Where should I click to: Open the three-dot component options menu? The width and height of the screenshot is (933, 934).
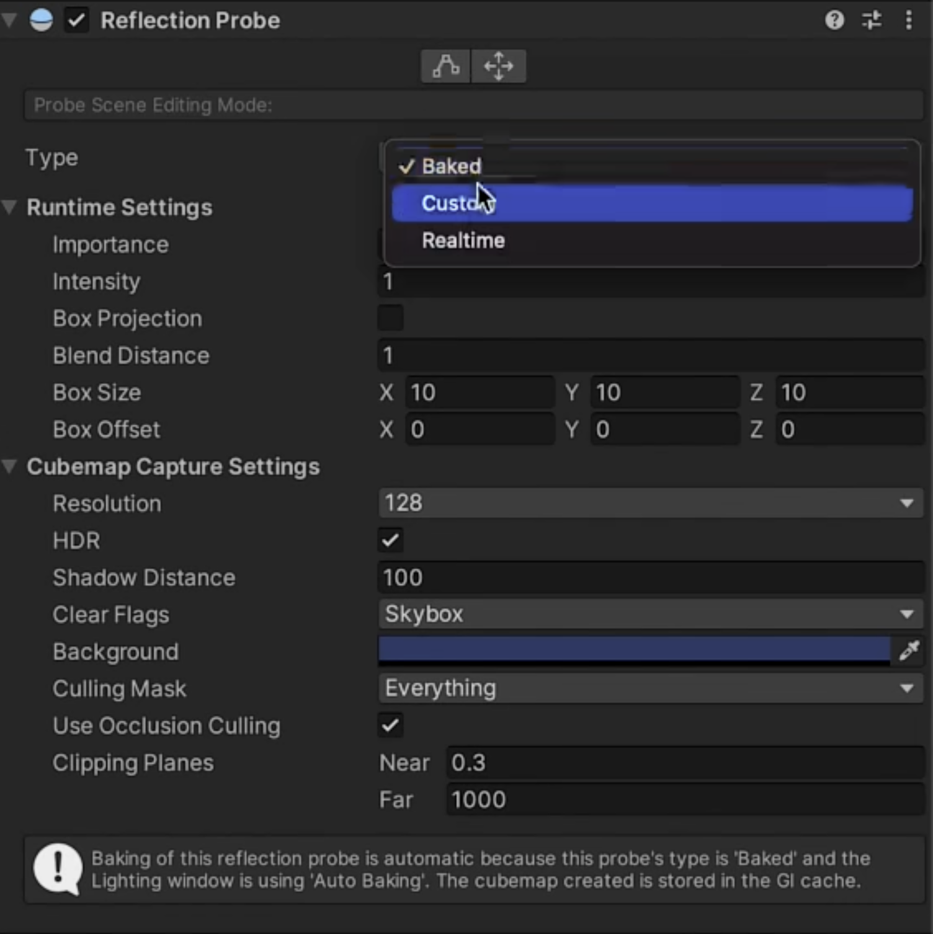908,20
